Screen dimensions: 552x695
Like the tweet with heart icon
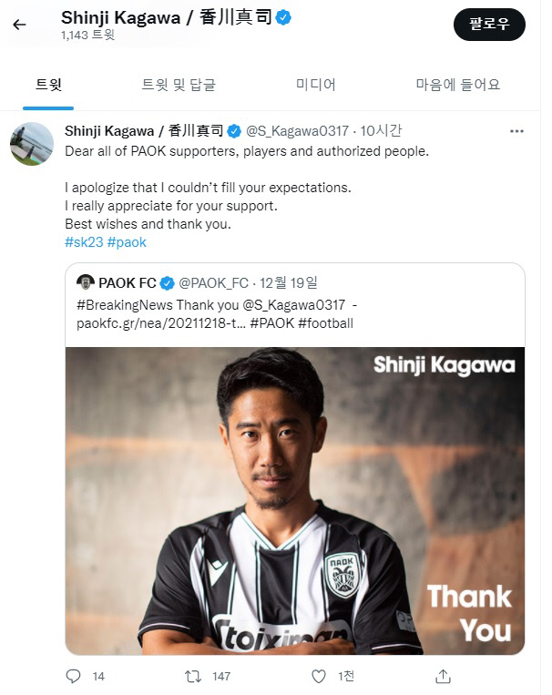pos(319,676)
